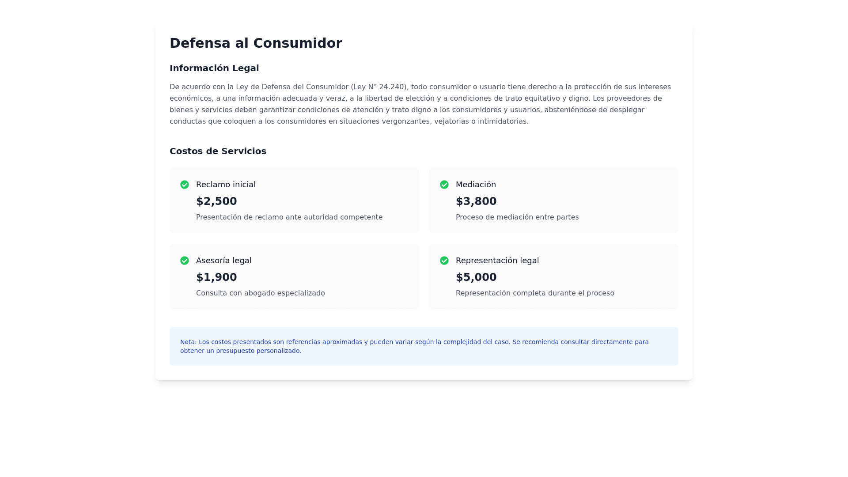
Task: Click the $3,800 price
Action: pyautogui.click(x=476, y=201)
